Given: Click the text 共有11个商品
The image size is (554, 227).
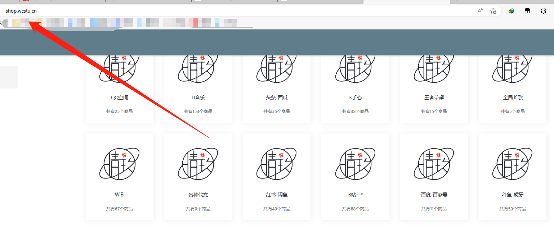Looking at the screenshot, I should point(434,209).
